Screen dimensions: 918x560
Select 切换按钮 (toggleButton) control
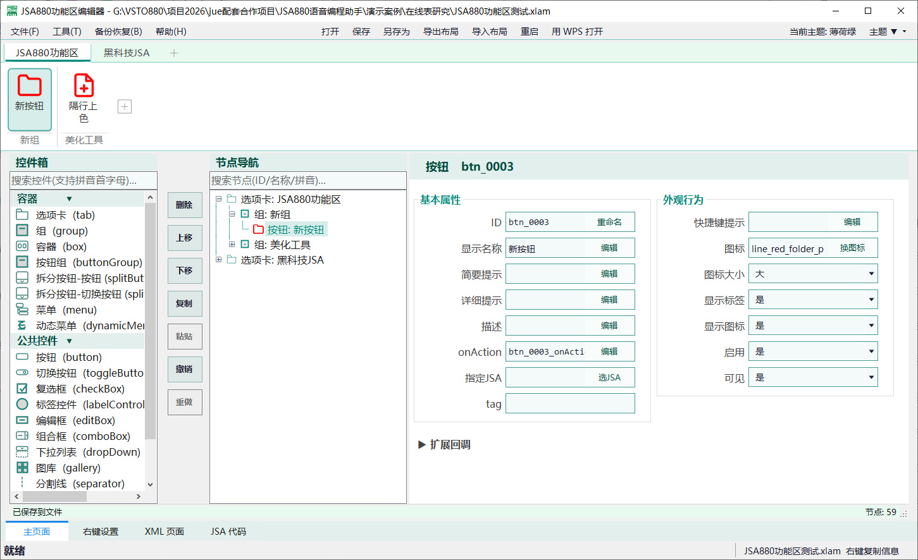point(80,373)
